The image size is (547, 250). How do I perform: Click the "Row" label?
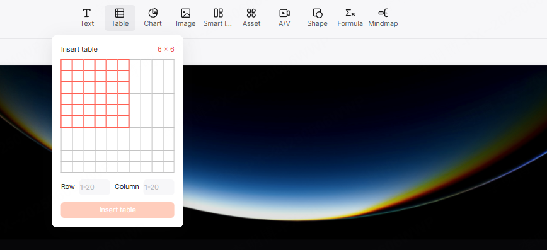(67, 186)
